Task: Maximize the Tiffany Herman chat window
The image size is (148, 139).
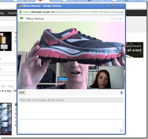Action: click(x=113, y=6)
